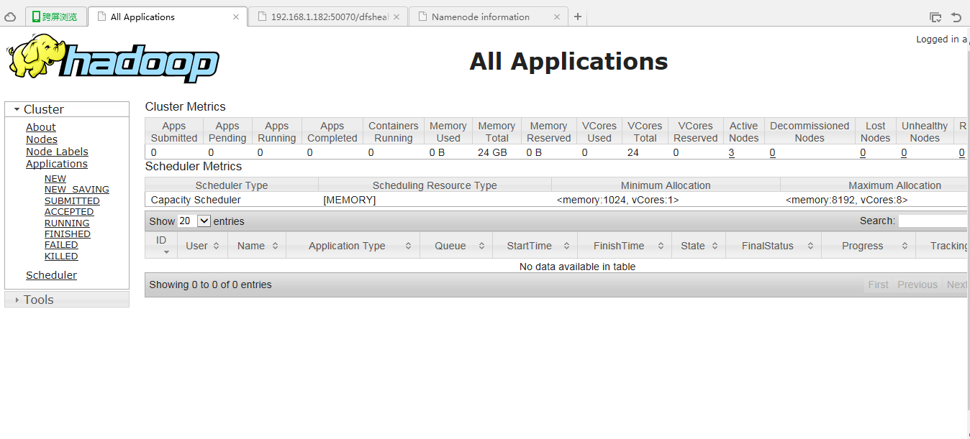Click the window list icon at top right
The width and height of the screenshot is (970, 439).
(x=935, y=17)
